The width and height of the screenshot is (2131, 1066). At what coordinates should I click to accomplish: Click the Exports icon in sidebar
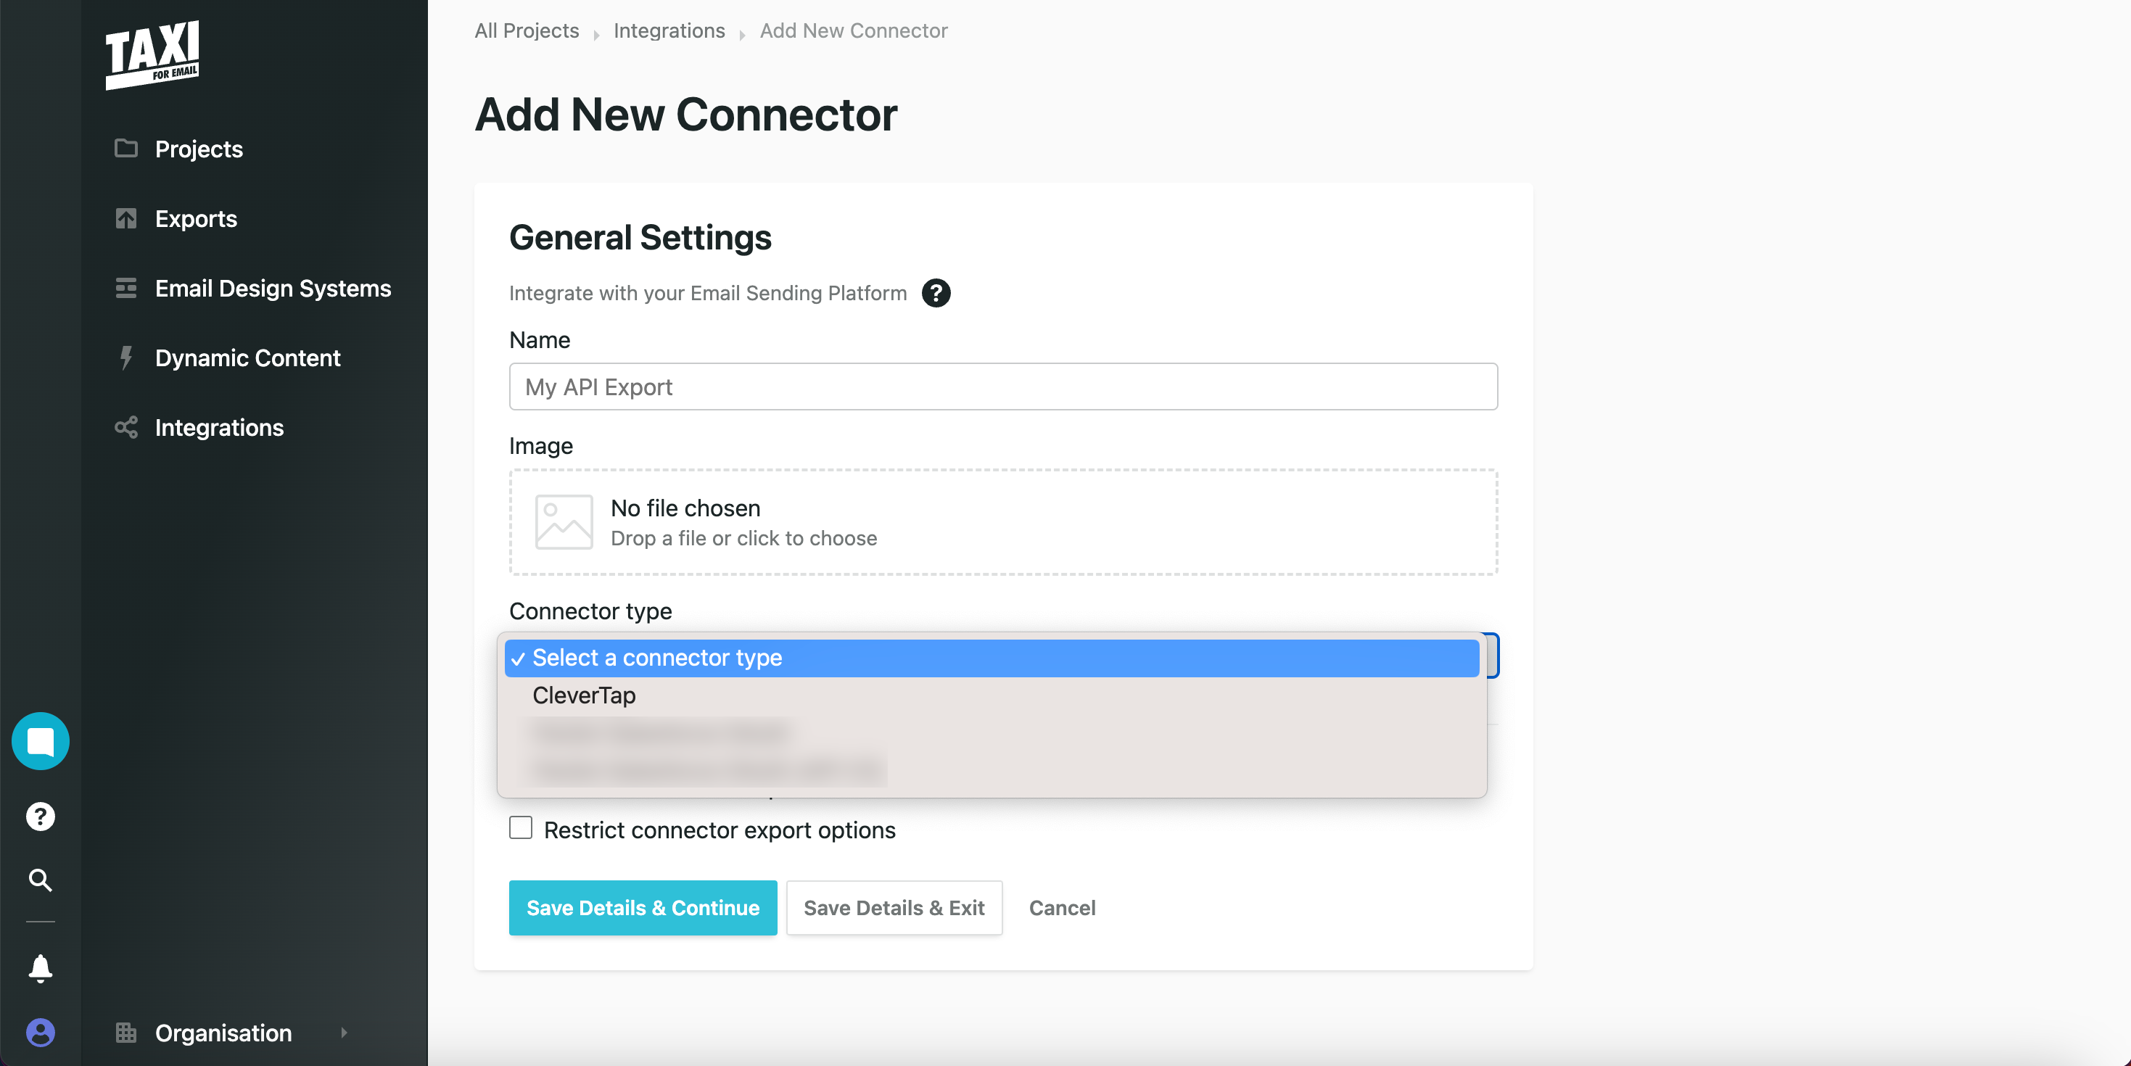pyautogui.click(x=125, y=218)
